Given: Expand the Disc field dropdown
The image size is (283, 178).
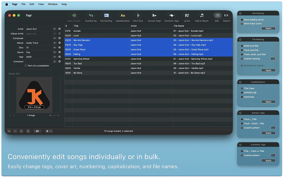Looking at the screenshot, I should coord(54,47).
